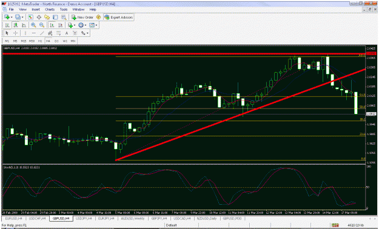The width and height of the screenshot is (379, 229).
Task: Switch chart to M15 timeframe
Action: pyautogui.click(x=24, y=41)
